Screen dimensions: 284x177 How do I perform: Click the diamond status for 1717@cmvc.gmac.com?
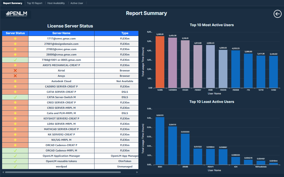click(15, 38)
